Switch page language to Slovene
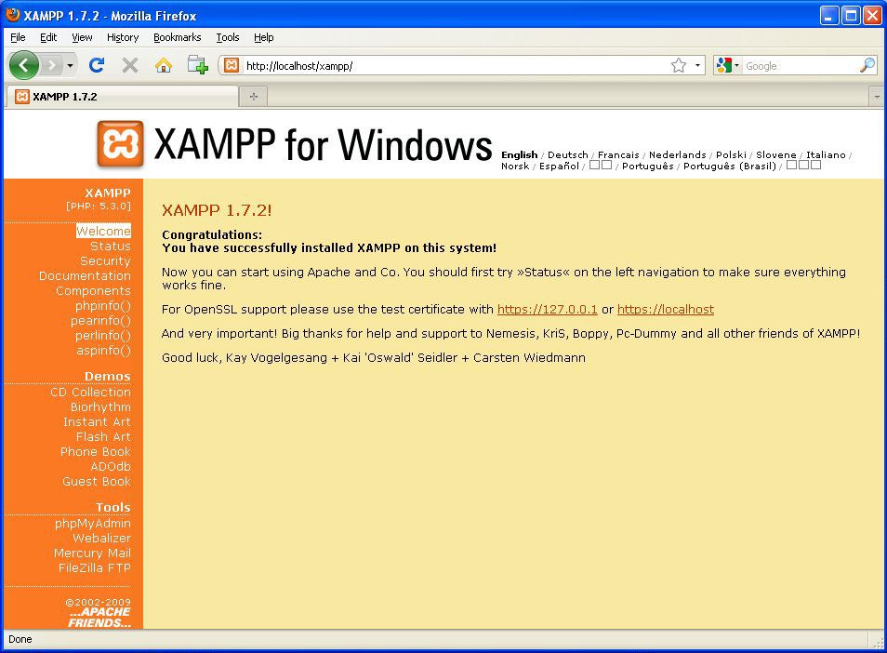 pos(776,155)
